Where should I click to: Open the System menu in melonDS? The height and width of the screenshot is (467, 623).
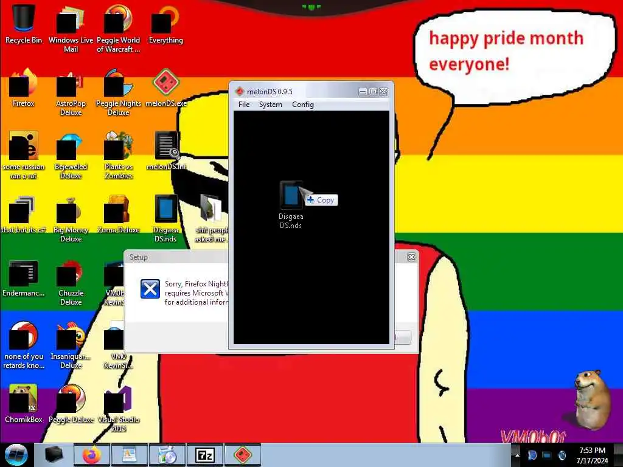[271, 105]
